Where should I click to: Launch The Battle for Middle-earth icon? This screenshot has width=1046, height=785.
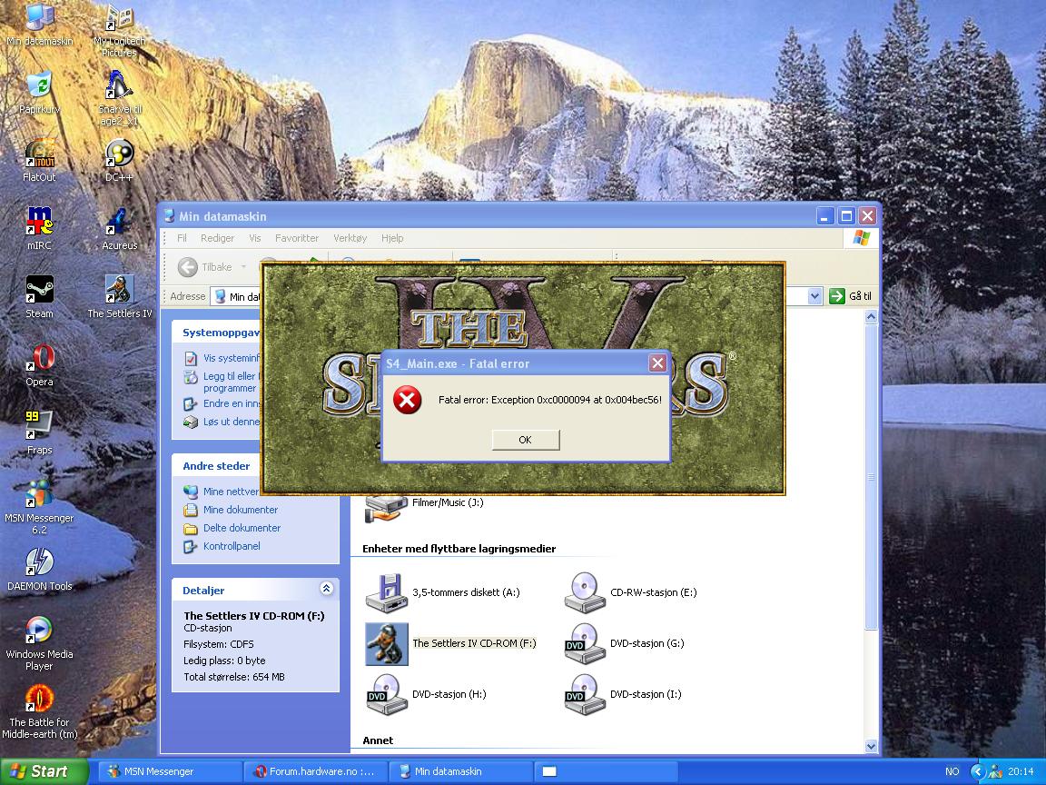point(39,712)
